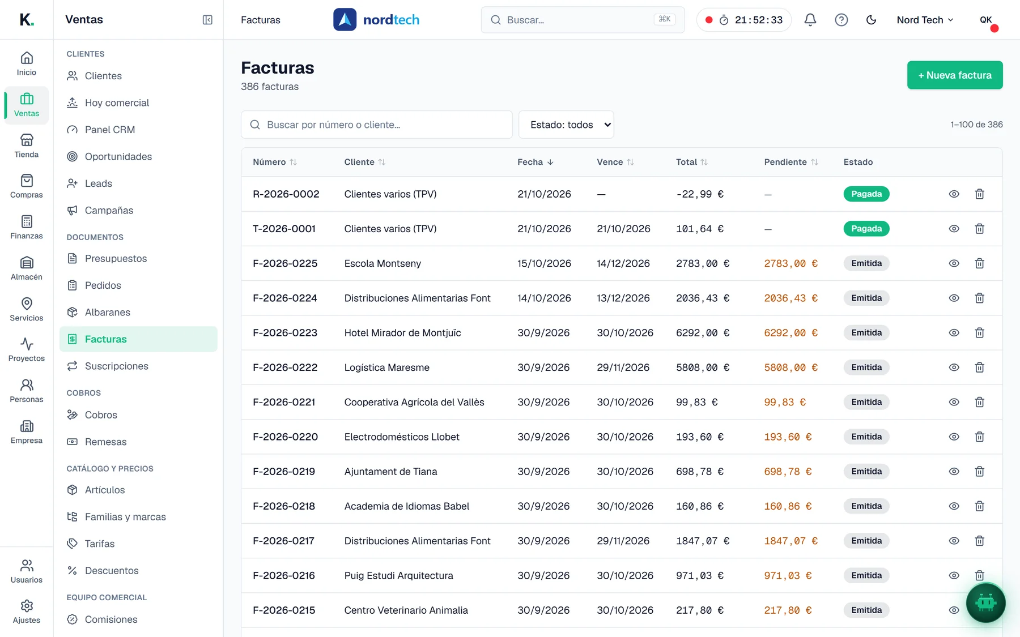Open Finanzas module in the left rail
The height and width of the screenshot is (637, 1020).
[x=27, y=228]
